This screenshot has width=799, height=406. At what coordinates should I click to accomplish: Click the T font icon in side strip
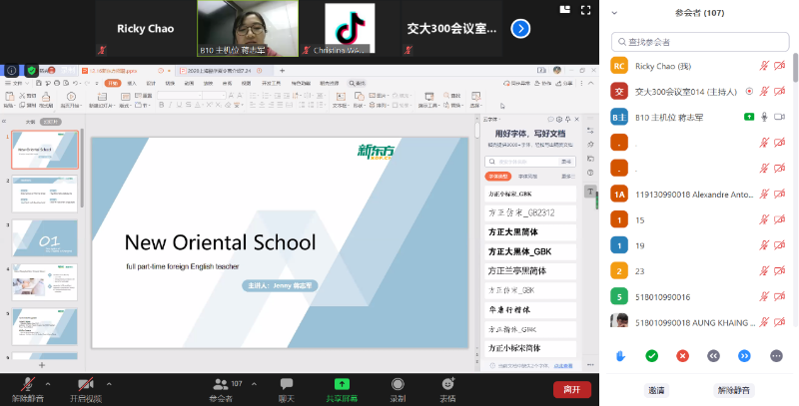pos(590,192)
